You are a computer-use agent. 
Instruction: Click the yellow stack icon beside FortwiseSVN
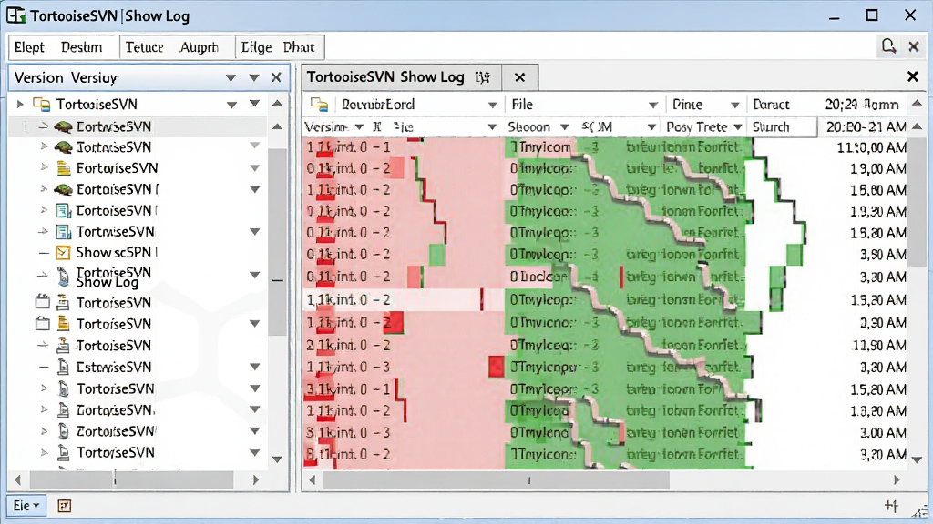point(64,168)
